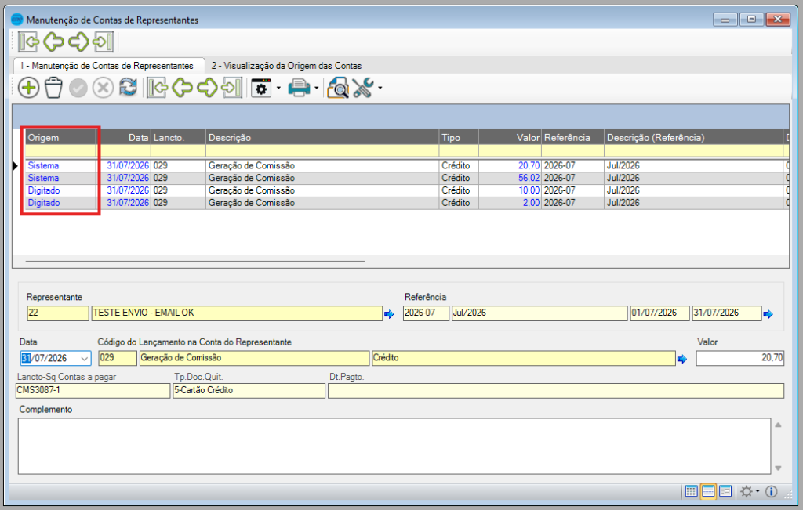The width and height of the screenshot is (803, 510).
Task: Expand the status bar gear dropdown arrow
Action: point(758,491)
